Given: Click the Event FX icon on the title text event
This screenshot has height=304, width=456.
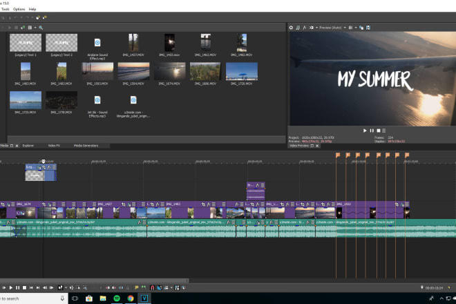Looking at the screenshot, I should pos(49,167).
